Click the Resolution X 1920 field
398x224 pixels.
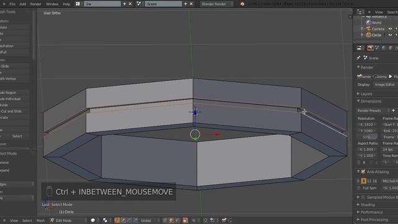click(367, 124)
